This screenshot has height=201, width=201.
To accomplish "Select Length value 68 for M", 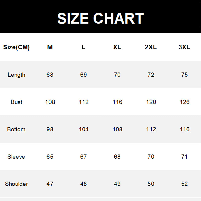I will (50, 75).
